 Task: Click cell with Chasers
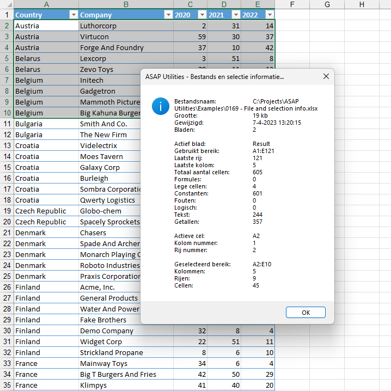click(x=109, y=233)
